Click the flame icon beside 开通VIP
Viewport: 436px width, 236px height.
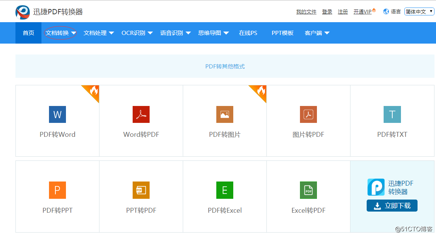coord(374,10)
